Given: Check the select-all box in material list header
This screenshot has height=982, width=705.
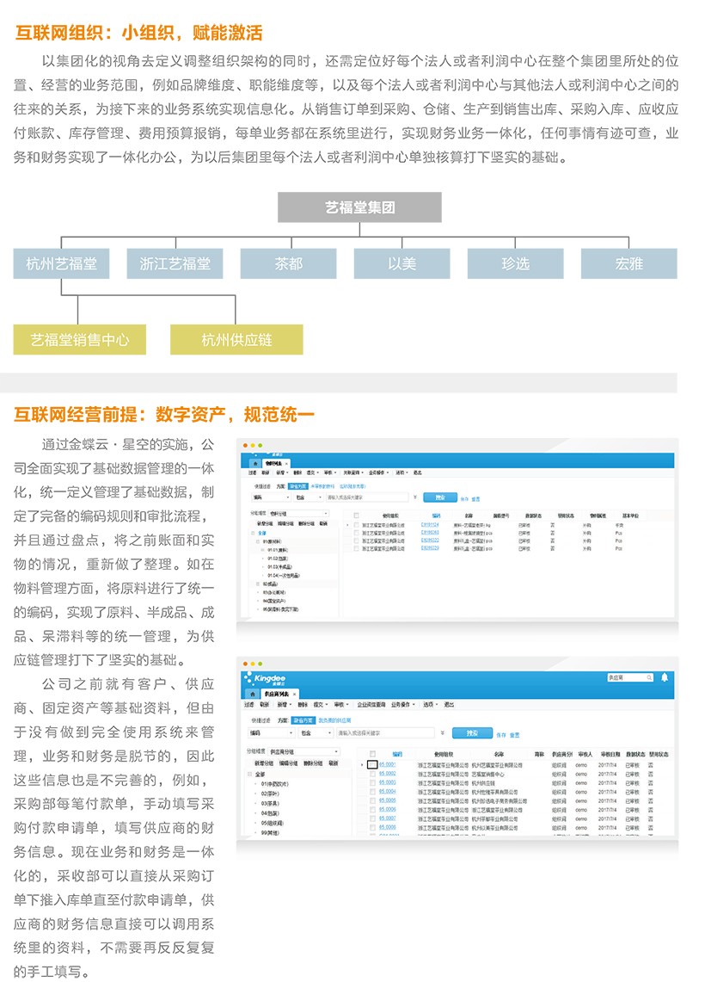Looking at the screenshot, I should [x=356, y=515].
